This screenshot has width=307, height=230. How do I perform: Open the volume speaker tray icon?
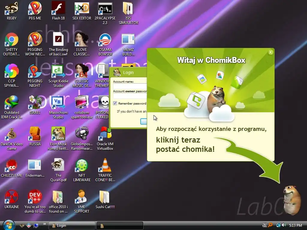[284, 225]
